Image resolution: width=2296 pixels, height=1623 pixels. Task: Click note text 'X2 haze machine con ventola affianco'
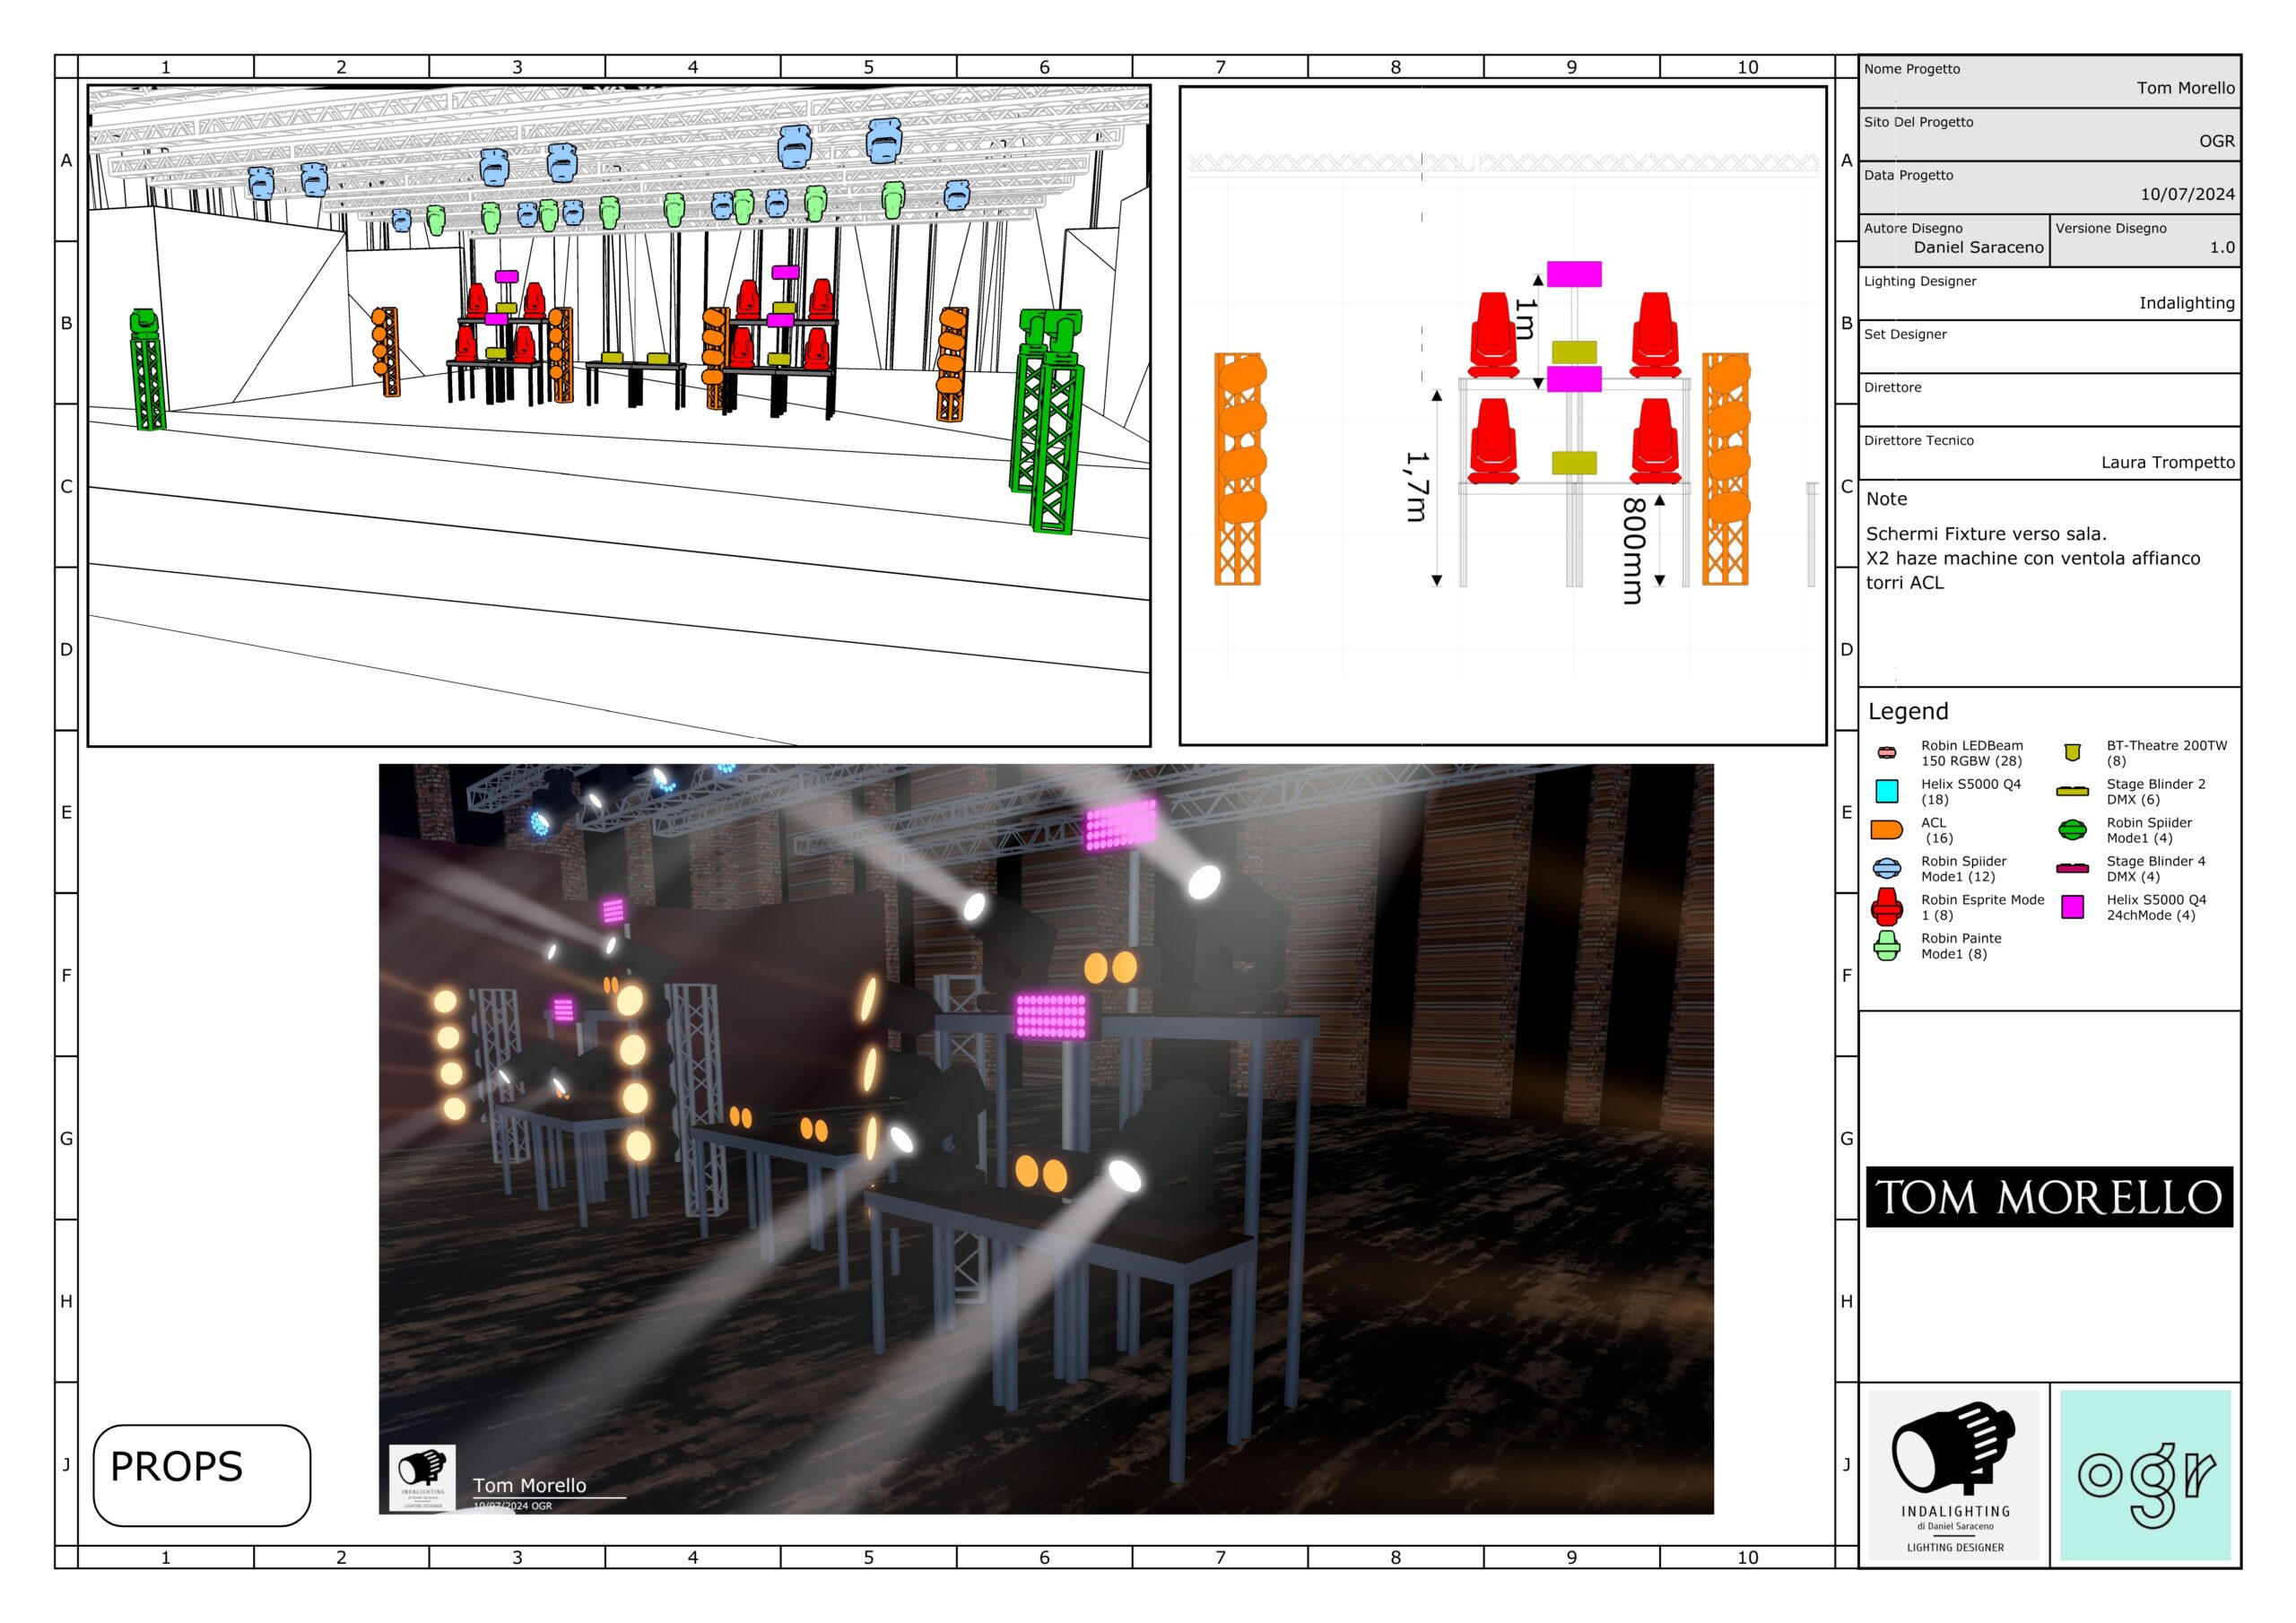tap(2033, 558)
